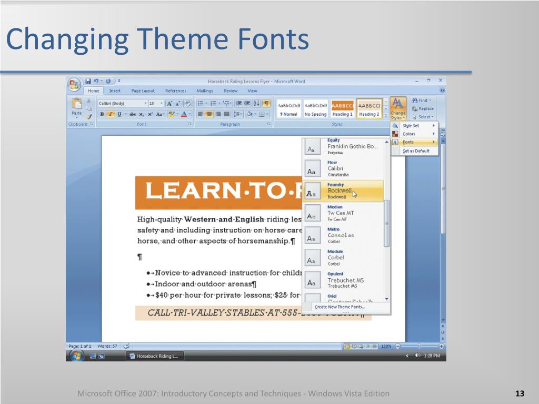Toggle Underline formatting
The width and height of the screenshot is (539, 404).
[119, 114]
